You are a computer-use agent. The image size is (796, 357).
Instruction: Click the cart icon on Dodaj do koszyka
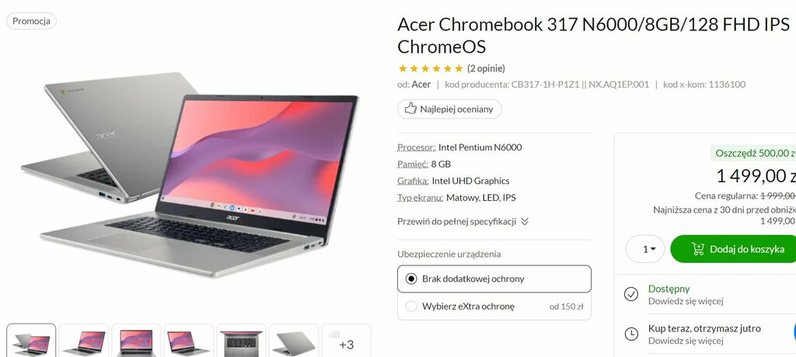pyautogui.click(x=697, y=249)
